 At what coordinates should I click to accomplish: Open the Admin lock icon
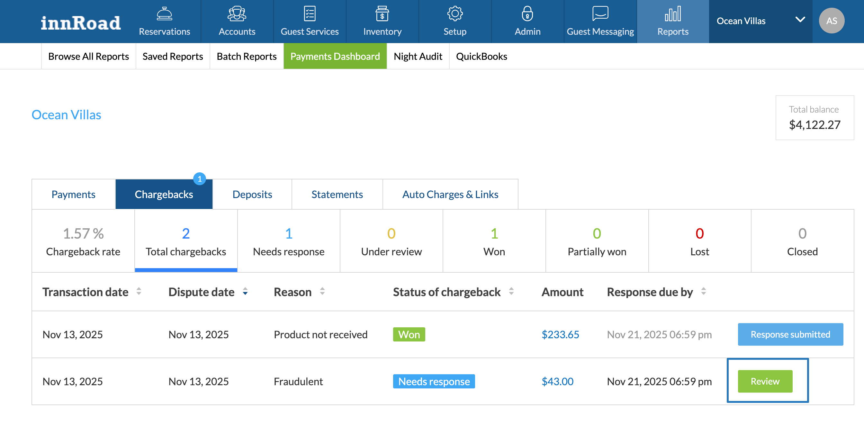click(x=527, y=14)
